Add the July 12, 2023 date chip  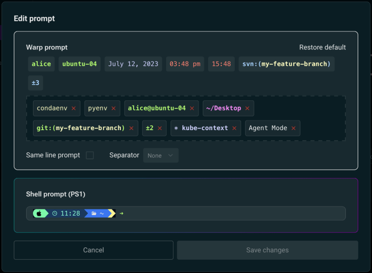pos(133,64)
